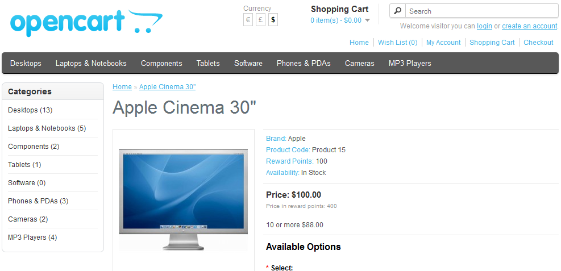Image resolution: width=561 pixels, height=271 pixels.
Task: Open Components menu bar item
Action: (161, 63)
